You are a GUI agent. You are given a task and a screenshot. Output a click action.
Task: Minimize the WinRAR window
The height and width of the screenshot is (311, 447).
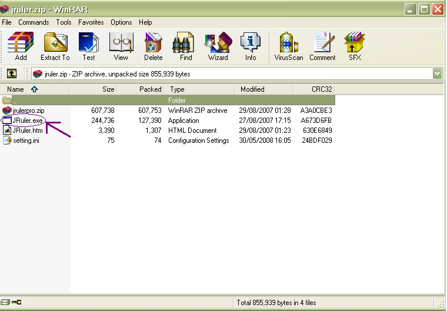pyautogui.click(x=411, y=9)
